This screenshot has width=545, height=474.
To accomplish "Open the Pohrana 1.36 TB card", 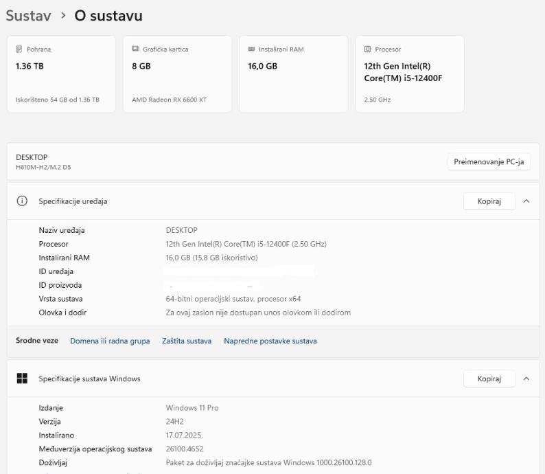I will [61, 74].
